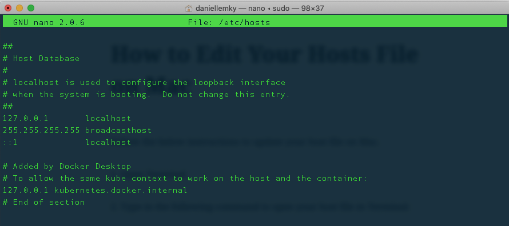Click the GNU nano 2.0.6 header text
The width and height of the screenshot is (509, 226).
[x=49, y=22]
